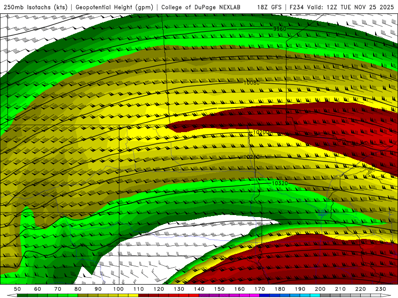Click the 100 knot legend label
398x298 pixels.
[x=118, y=289]
